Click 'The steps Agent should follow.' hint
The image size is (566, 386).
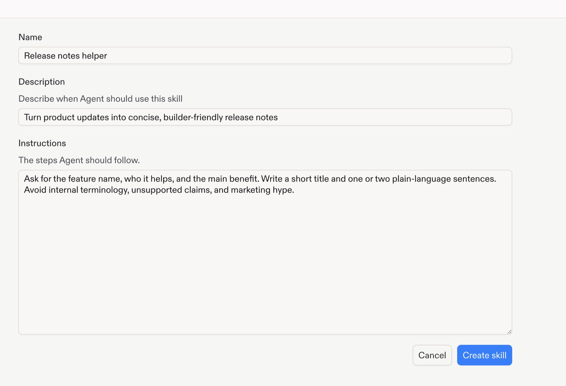pos(79,160)
